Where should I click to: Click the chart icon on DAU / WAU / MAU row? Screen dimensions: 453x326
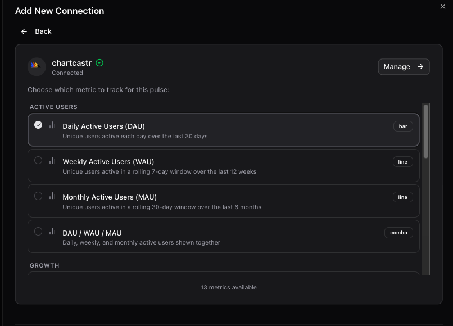point(52,230)
